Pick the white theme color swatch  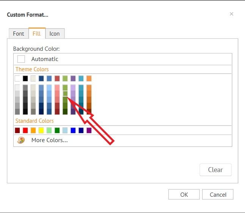(17, 78)
